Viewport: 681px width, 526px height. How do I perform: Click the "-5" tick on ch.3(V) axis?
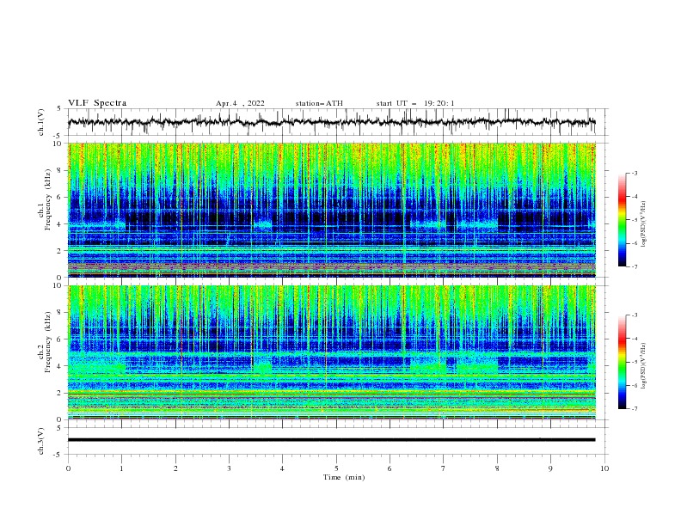[x=58, y=455]
